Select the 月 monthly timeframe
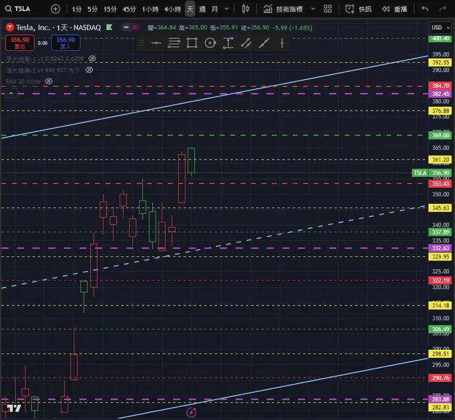The height and width of the screenshot is (420, 455). [x=215, y=9]
